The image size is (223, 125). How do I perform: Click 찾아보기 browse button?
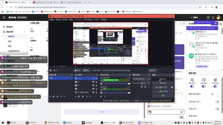point(153,70)
